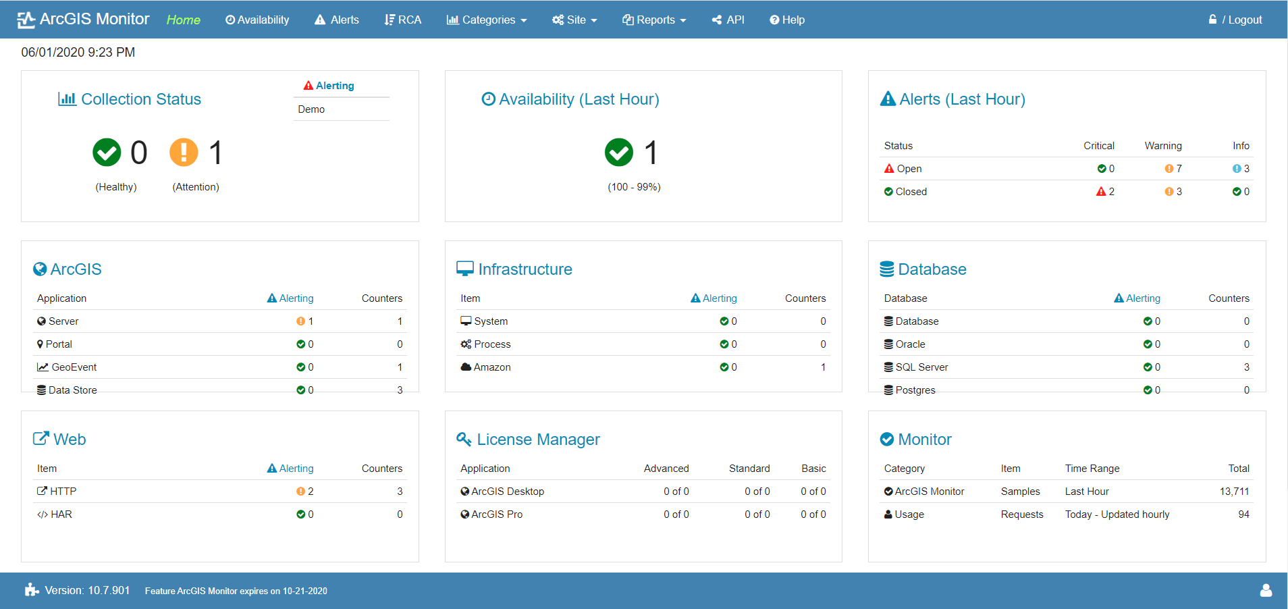The height and width of the screenshot is (609, 1288).
Task: Open the Availability menu item
Action: tap(257, 20)
